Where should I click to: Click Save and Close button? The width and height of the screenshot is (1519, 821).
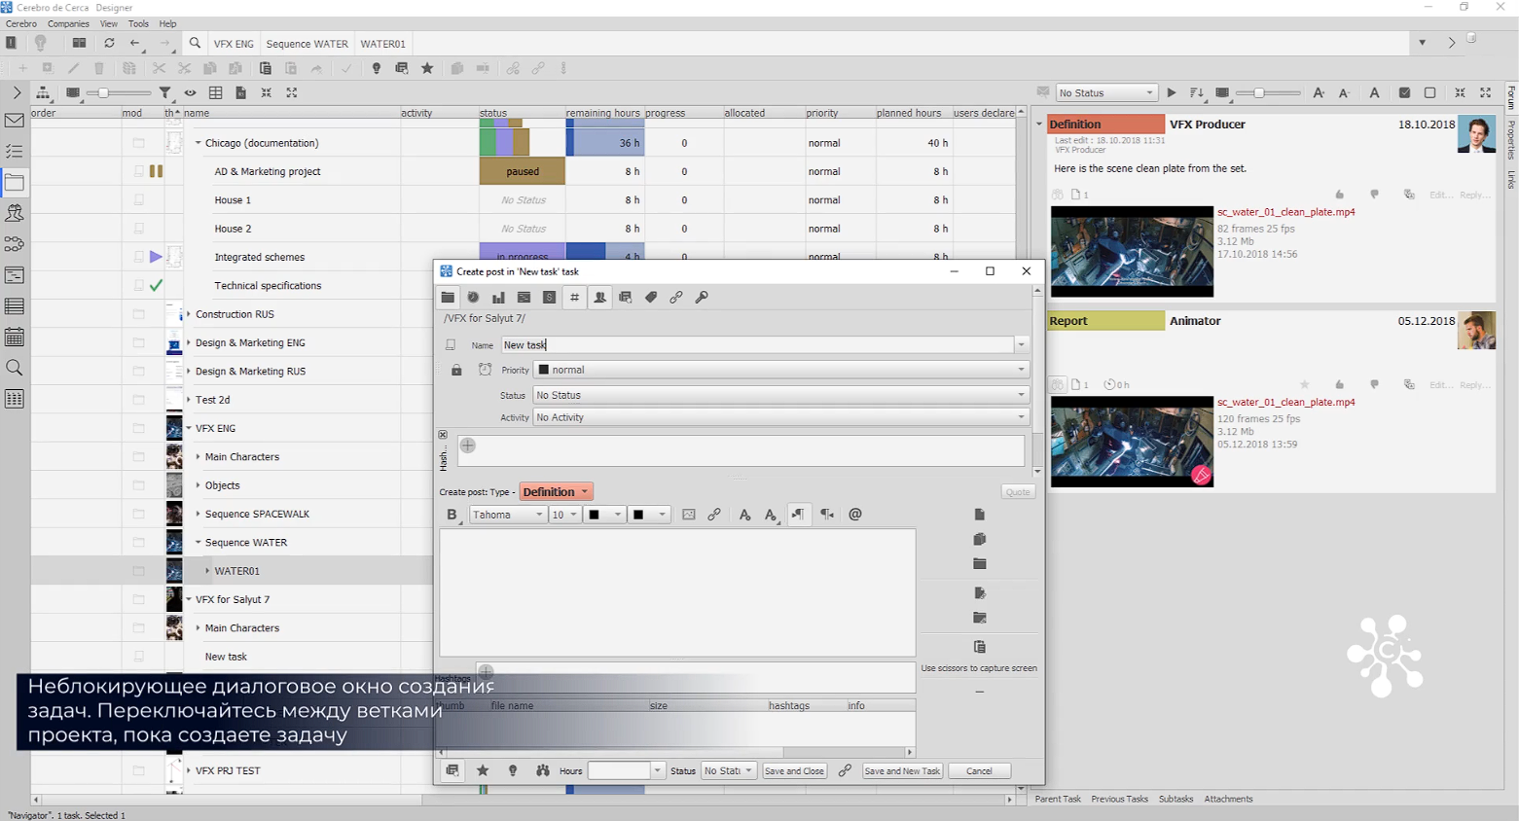coord(794,770)
